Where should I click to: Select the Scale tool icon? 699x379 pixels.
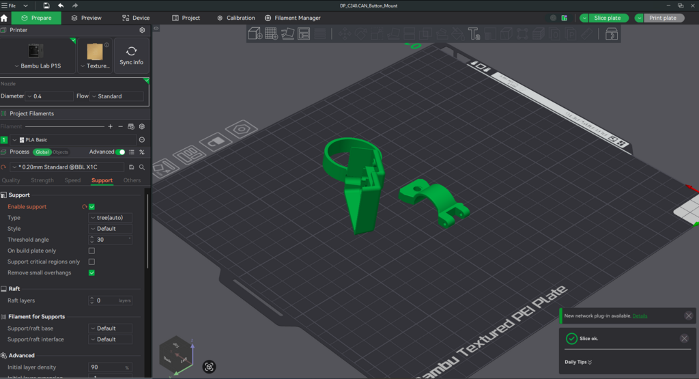pyautogui.click(x=377, y=34)
